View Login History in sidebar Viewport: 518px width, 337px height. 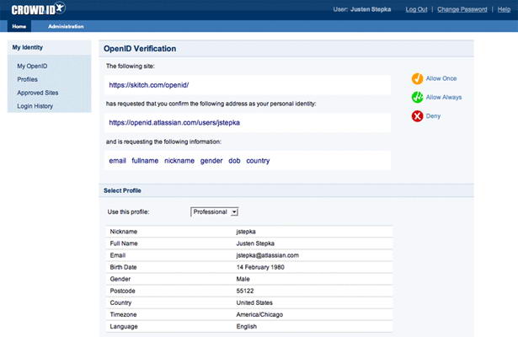37,106
